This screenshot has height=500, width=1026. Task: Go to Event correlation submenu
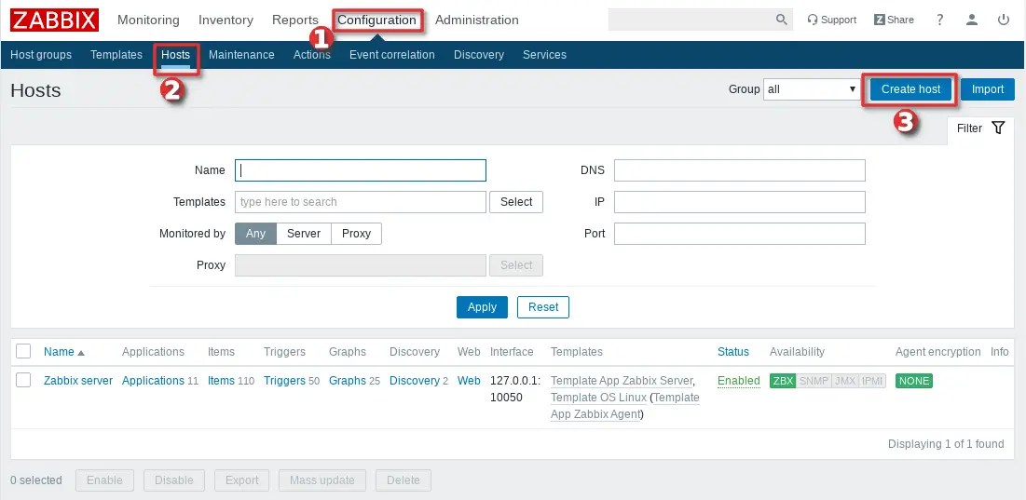(x=392, y=55)
